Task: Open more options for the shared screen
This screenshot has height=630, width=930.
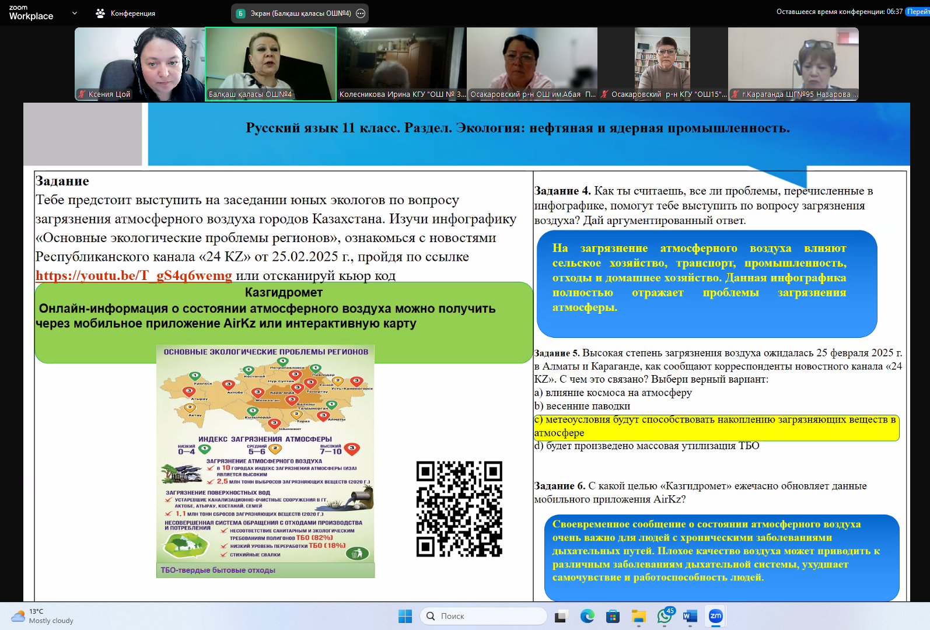Action: pos(361,13)
